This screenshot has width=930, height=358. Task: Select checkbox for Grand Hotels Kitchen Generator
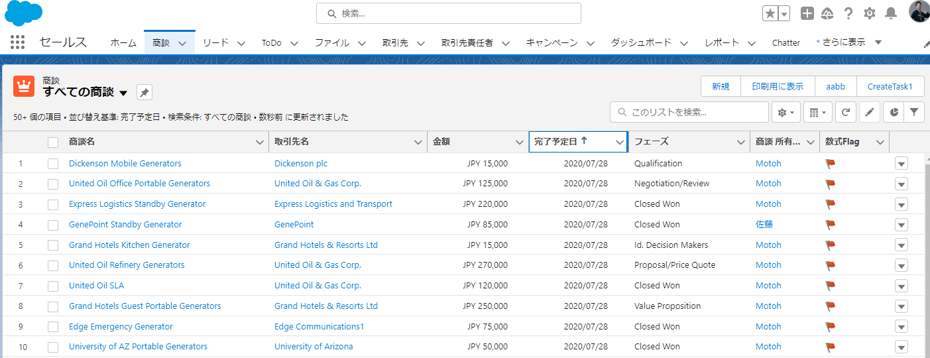[53, 245]
